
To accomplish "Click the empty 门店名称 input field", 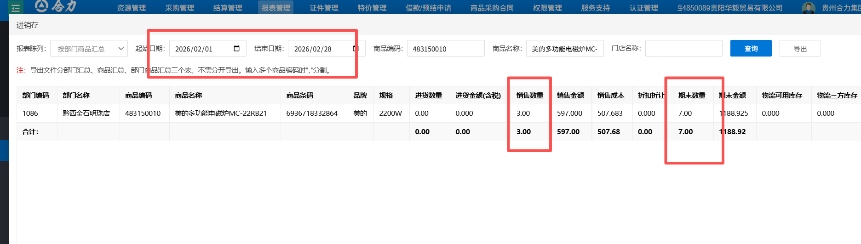I will pos(683,48).
